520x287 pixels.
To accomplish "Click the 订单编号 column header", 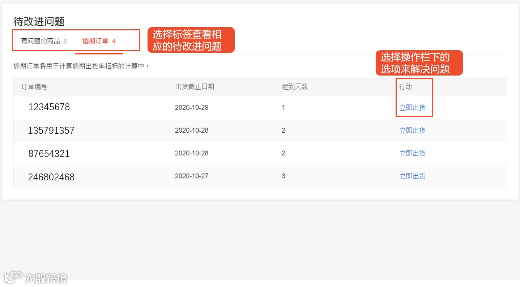I will point(34,87).
